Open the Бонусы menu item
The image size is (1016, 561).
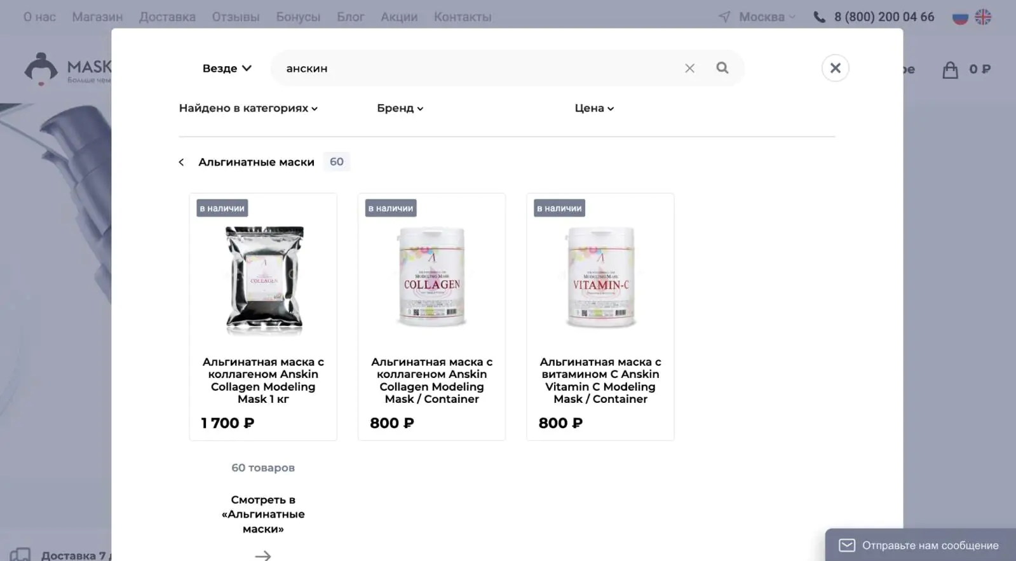pos(298,17)
